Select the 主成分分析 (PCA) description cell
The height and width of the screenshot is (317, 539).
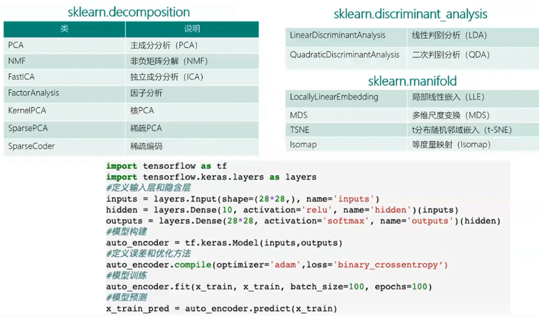click(x=192, y=45)
